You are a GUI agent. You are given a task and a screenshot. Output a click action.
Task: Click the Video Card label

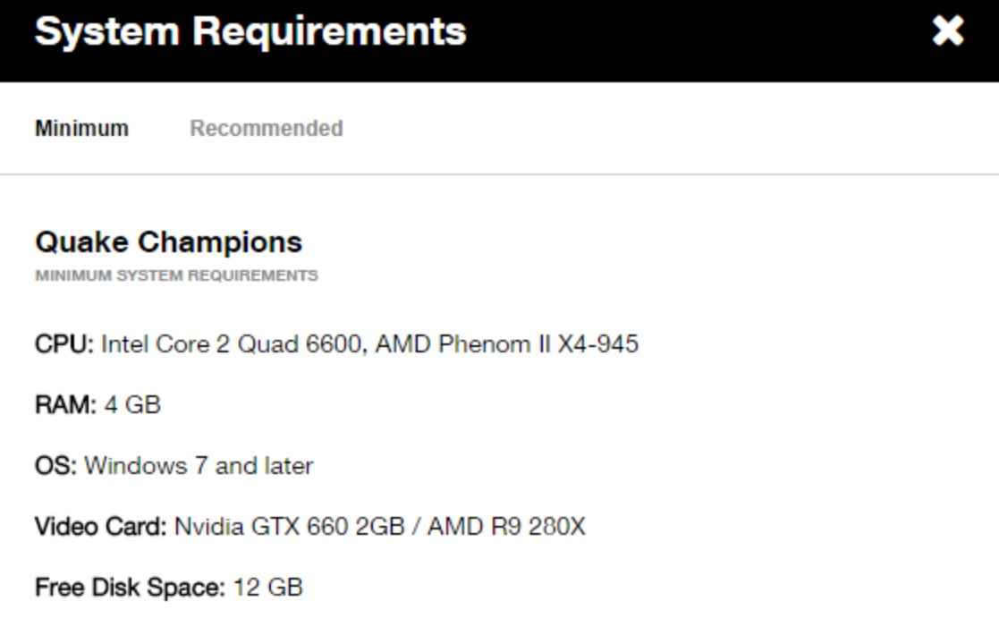click(100, 527)
